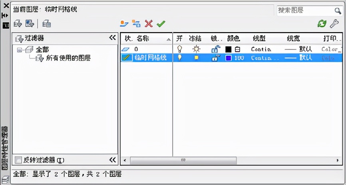The width and height of the screenshot is (346, 185).
Task: Select the 全部 filter node
Action: (x=42, y=49)
